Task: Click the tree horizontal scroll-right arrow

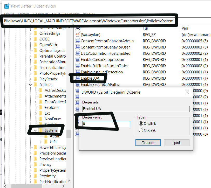Action: tap(63, 186)
